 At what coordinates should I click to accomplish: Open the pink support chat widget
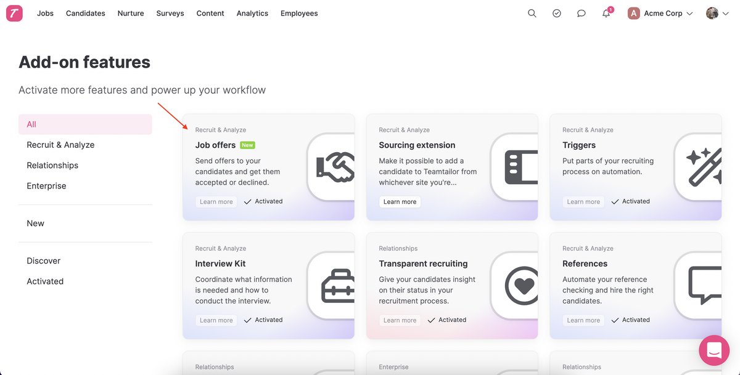[x=714, y=350]
